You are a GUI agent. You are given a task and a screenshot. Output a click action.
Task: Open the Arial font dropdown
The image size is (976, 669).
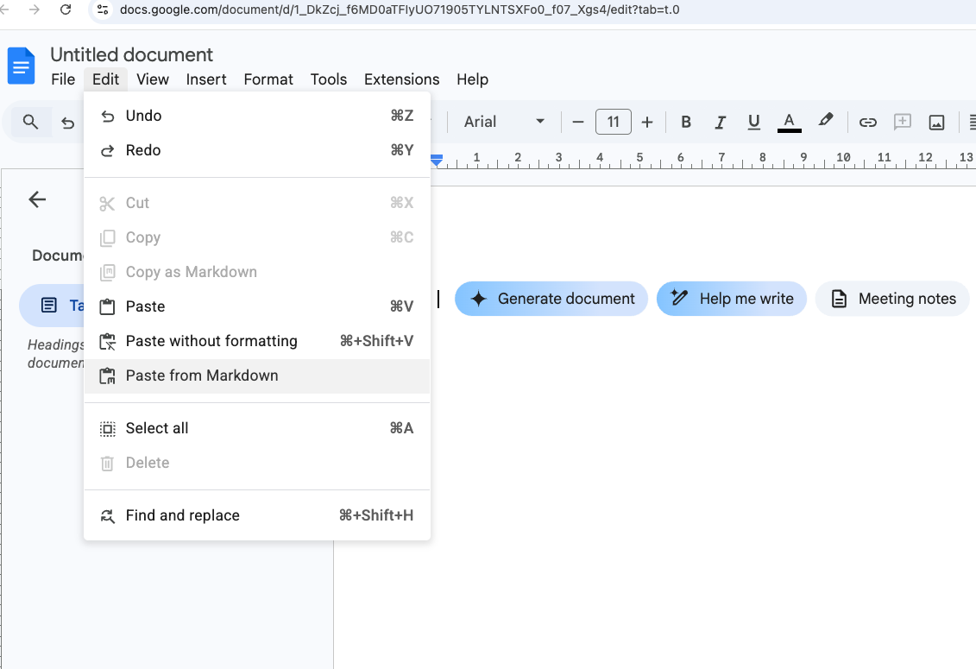click(503, 122)
